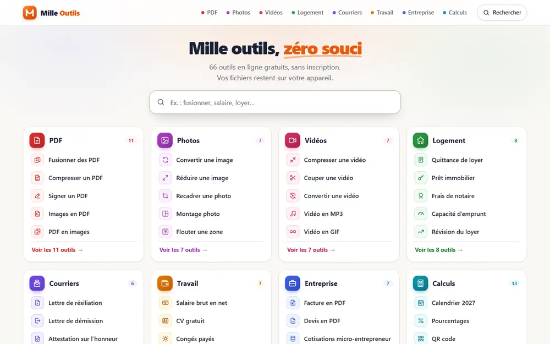
Task: Click the crop icon beside Recadrer une photo
Action: tap(165, 196)
